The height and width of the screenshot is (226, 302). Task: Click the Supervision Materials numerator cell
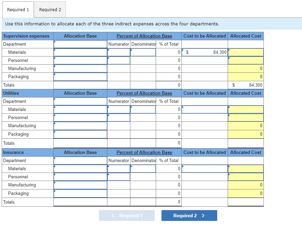[x=118, y=52]
